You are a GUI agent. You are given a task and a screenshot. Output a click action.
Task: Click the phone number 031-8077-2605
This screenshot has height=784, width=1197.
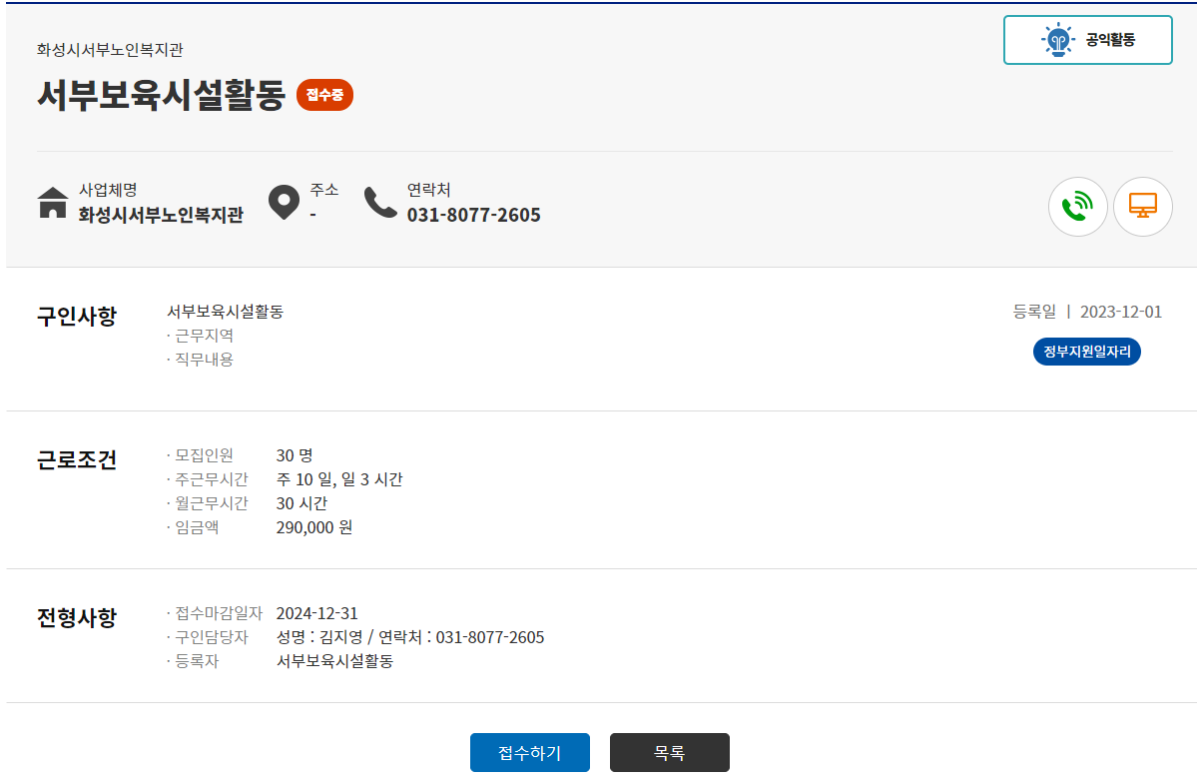475,215
